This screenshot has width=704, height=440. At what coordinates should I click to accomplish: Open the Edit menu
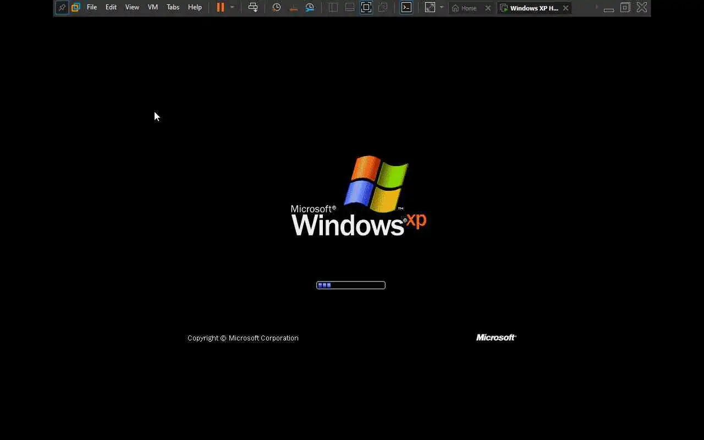tap(111, 8)
